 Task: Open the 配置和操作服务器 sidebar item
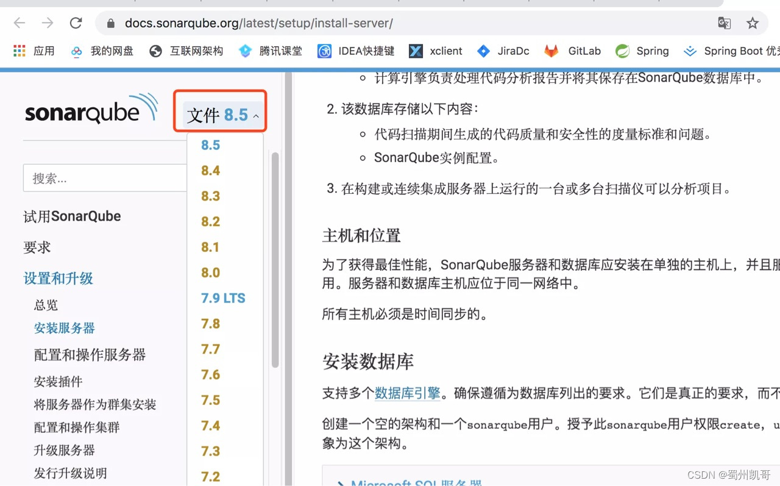pos(90,355)
